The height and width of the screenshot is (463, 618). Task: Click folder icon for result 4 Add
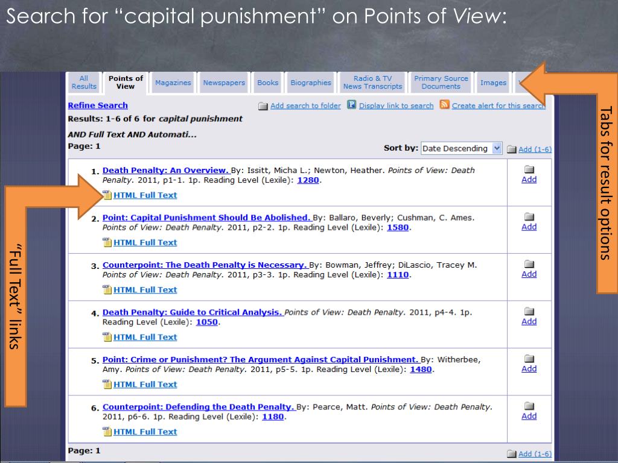529,311
